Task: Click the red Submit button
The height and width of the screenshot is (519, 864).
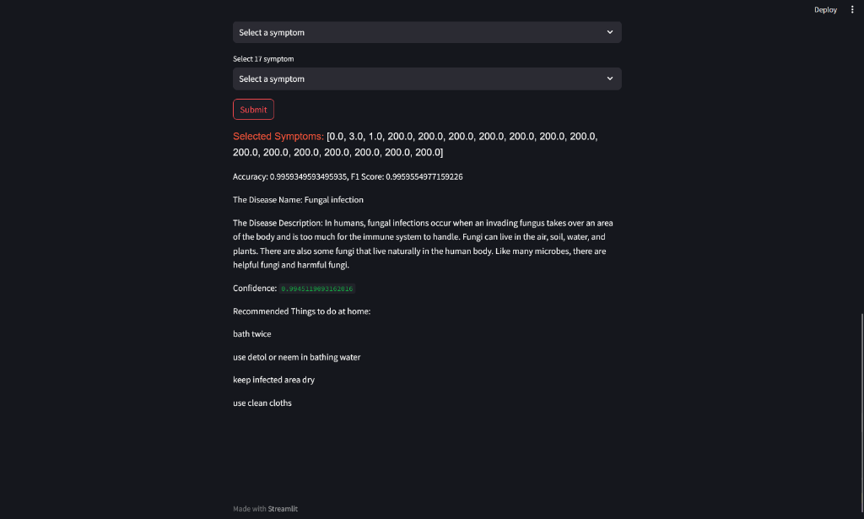Action: [253, 109]
